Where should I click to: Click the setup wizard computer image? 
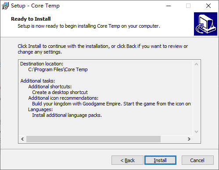pyautogui.click(x=205, y=24)
